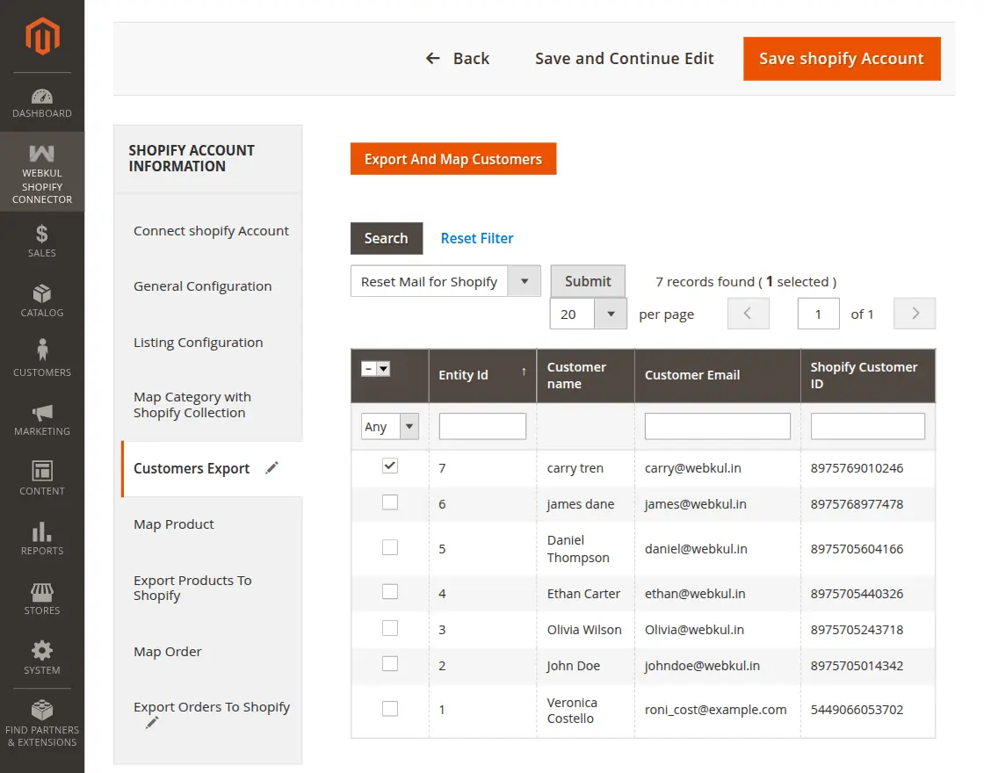Go to previous page arrow

[748, 313]
